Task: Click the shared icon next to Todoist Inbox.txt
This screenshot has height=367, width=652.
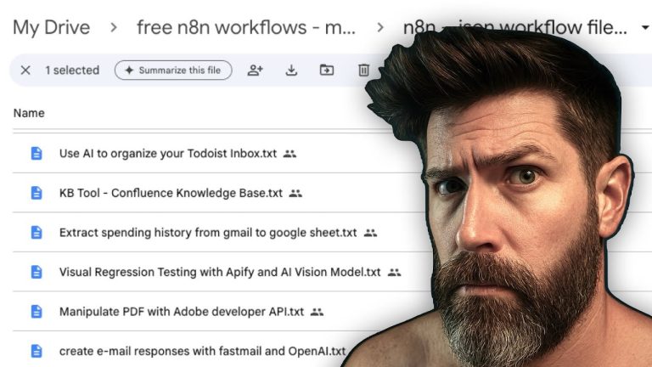Action: tap(289, 154)
